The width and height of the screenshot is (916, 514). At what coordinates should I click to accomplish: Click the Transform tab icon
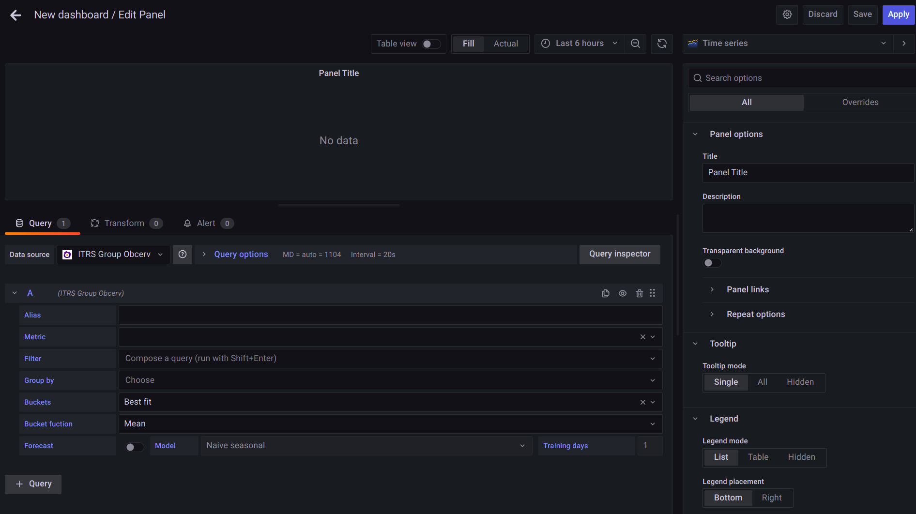[95, 223]
